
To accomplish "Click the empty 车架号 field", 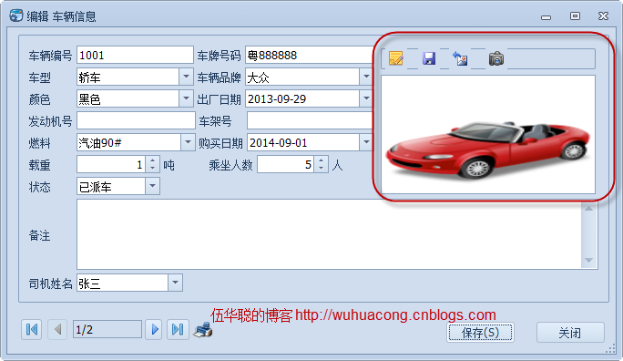I will [x=310, y=120].
